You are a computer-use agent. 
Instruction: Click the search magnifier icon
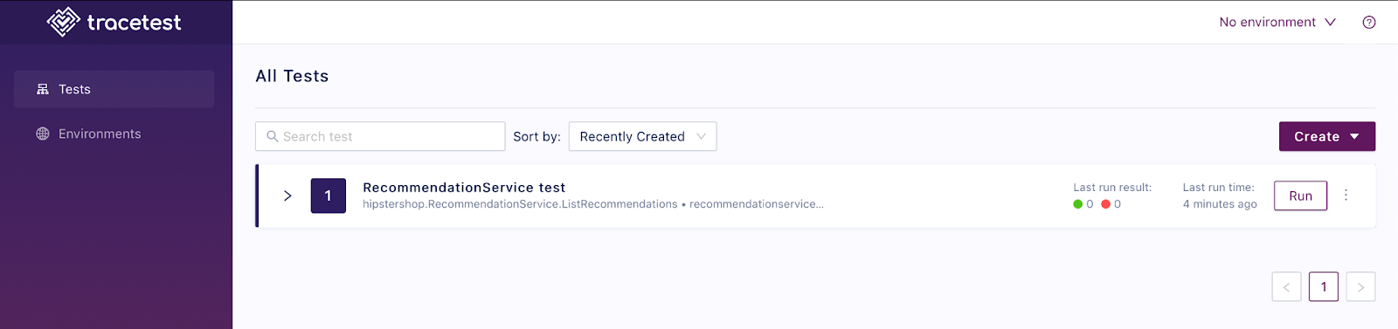pyautogui.click(x=273, y=136)
